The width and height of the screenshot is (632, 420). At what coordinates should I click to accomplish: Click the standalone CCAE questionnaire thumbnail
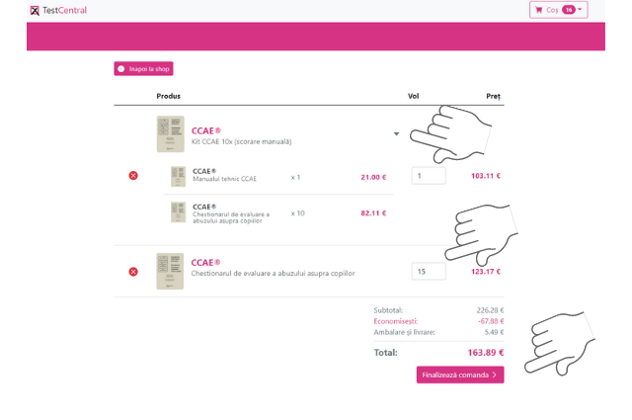click(x=170, y=271)
